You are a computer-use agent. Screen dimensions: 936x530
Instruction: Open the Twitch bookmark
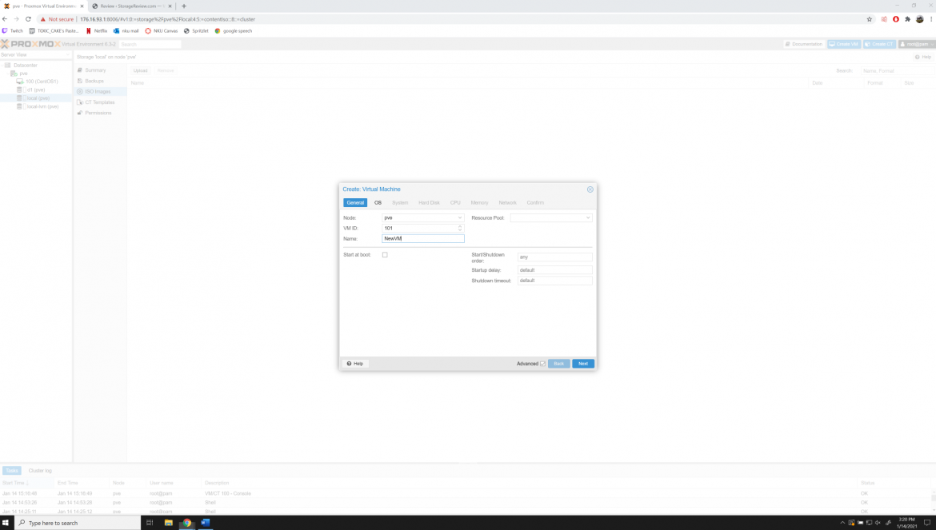(13, 31)
